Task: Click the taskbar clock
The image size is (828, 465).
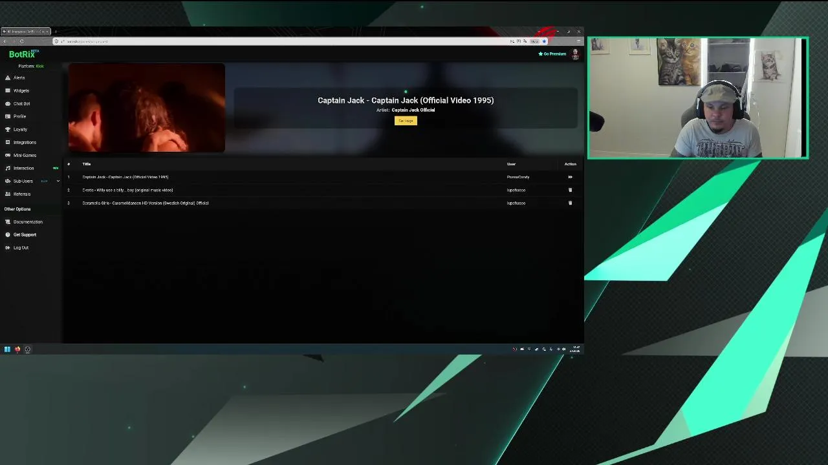Action: [x=576, y=349]
